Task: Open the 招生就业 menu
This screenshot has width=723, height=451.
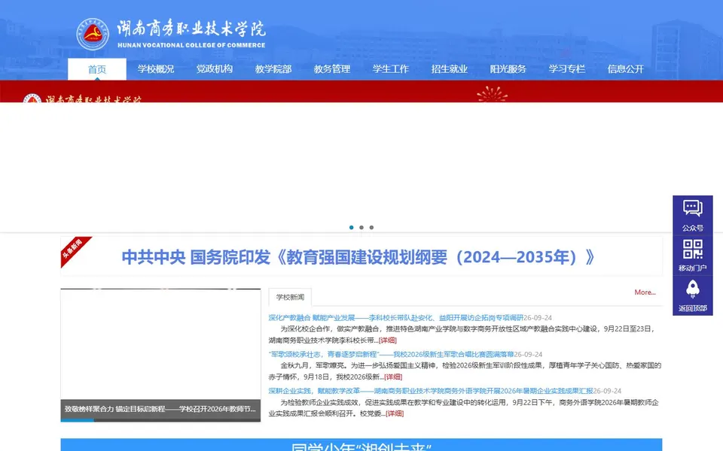Action: [450, 69]
